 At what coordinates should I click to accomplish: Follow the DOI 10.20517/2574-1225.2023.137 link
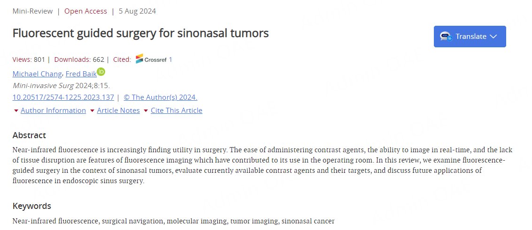pos(63,97)
